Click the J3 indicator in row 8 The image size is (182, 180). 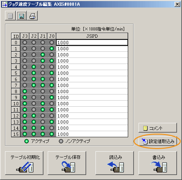pos(25,91)
